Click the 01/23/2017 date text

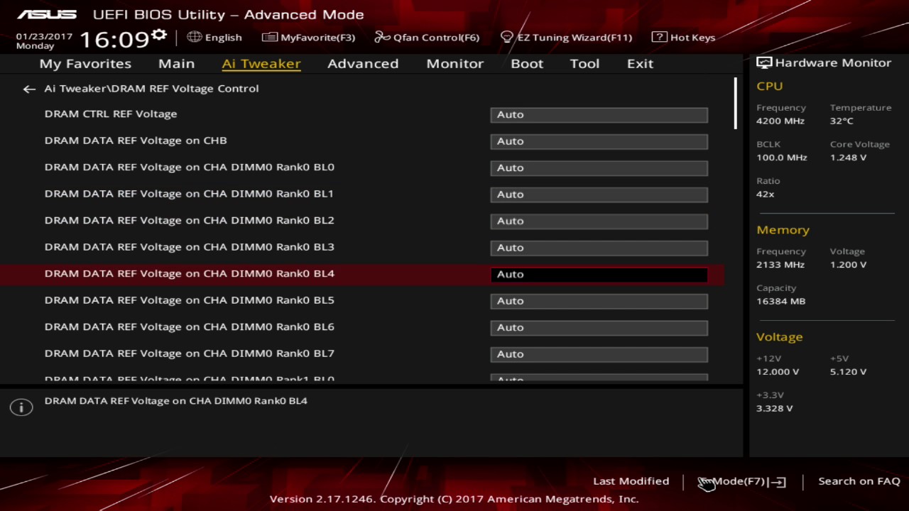(44, 36)
